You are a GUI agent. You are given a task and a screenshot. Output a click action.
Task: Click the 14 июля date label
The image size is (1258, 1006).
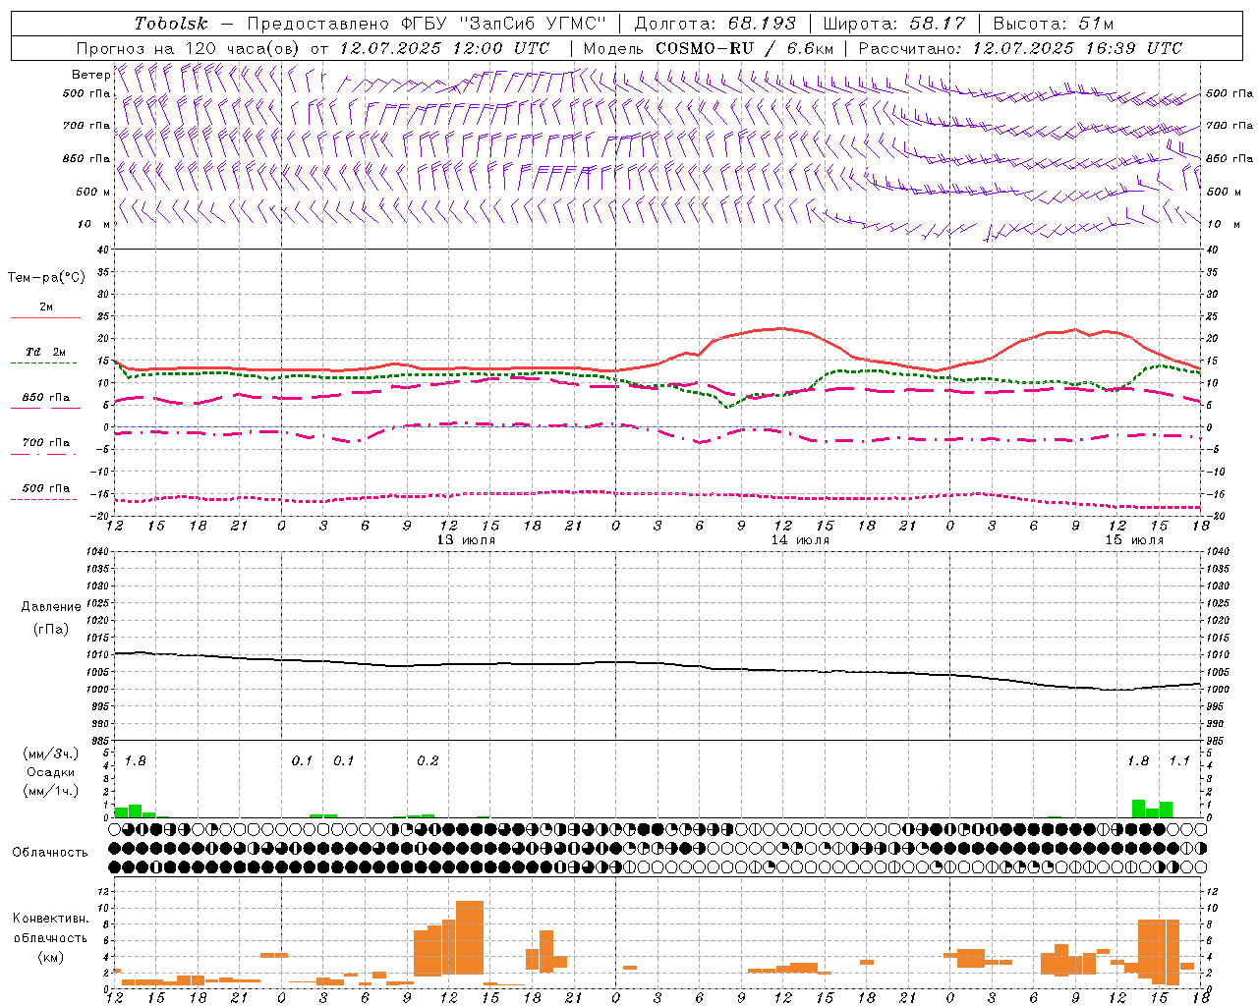point(799,540)
